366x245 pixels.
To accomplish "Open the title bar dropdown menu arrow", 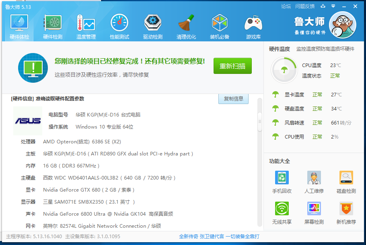I will click(333, 6).
